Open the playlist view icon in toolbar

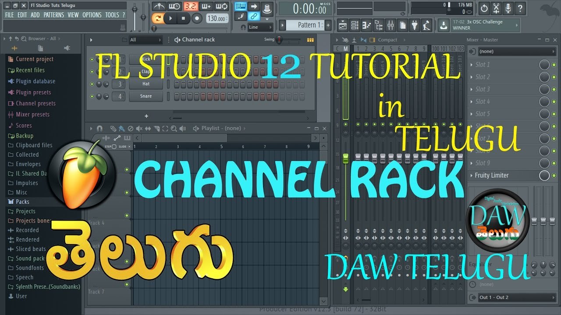[x=343, y=25]
